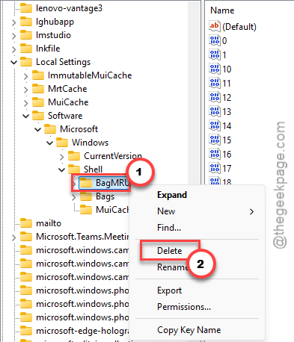Image resolution: width=294 pixels, height=342 pixels.
Task: Click the MrtCache folder icon
Action: pos(38,89)
